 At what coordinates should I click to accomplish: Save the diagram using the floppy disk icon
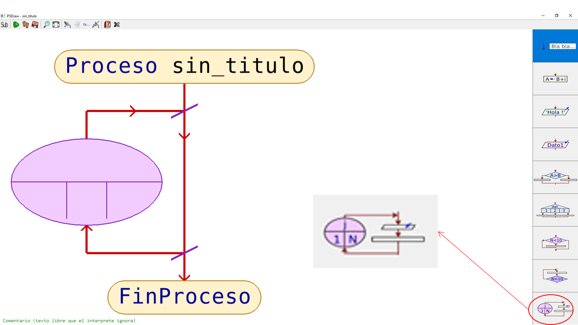[36, 24]
